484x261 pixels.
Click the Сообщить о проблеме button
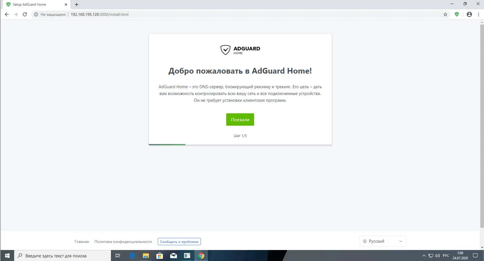point(179,242)
